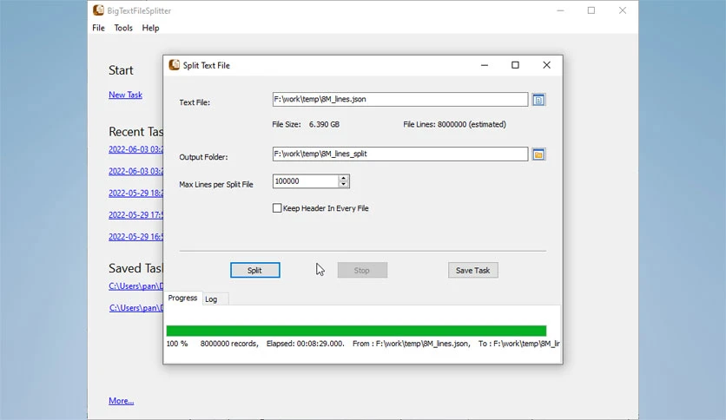726x420 pixels.
Task: Select the Progress tab
Action: point(182,298)
